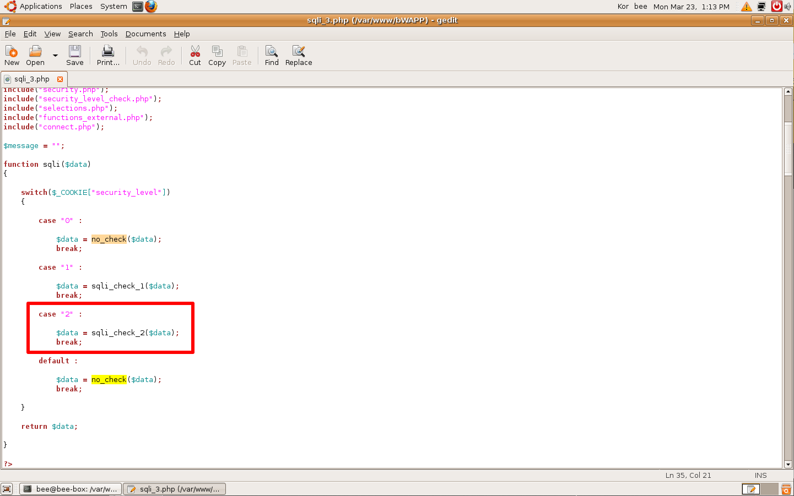794x496 pixels.
Task: Click scrollbar up arrow in editor
Action: point(788,92)
